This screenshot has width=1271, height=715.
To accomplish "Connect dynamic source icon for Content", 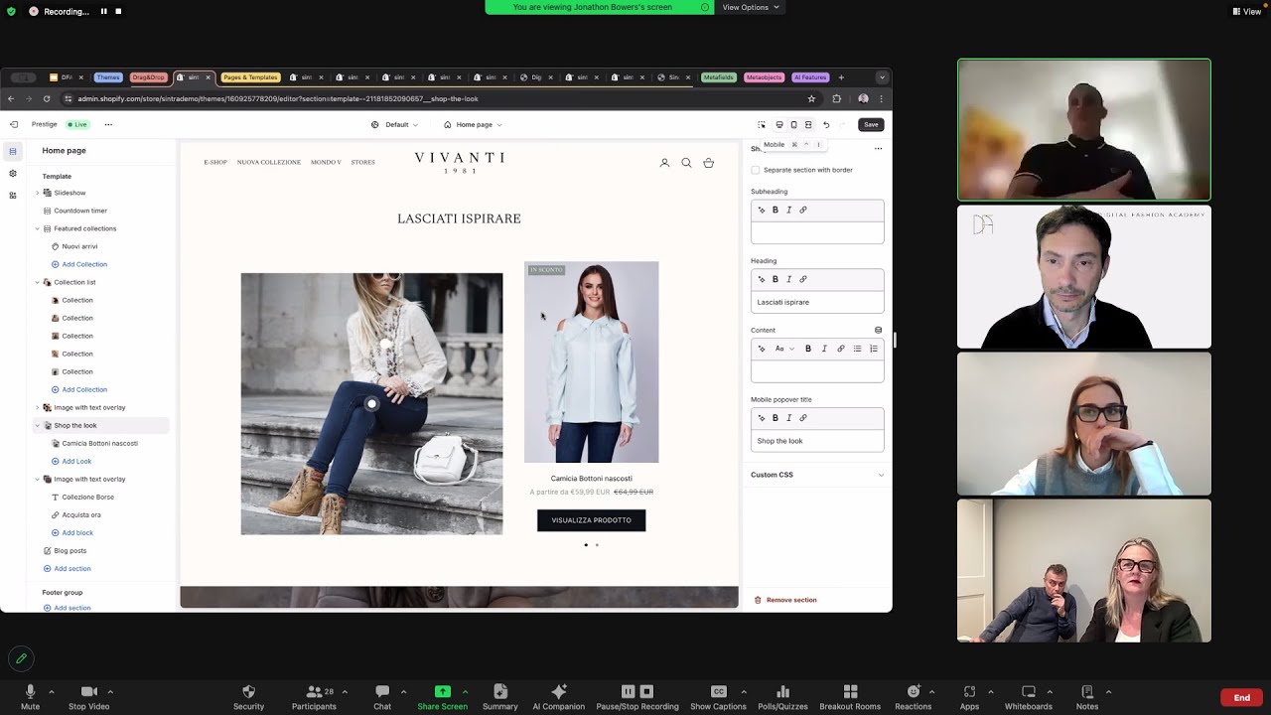I will 878,330.
